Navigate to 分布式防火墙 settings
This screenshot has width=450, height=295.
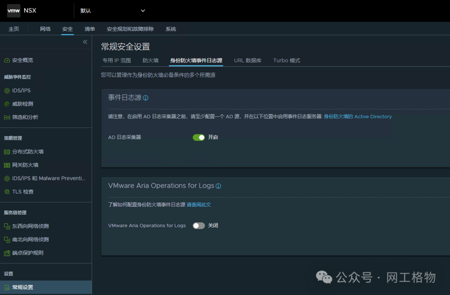pos(28,151)
